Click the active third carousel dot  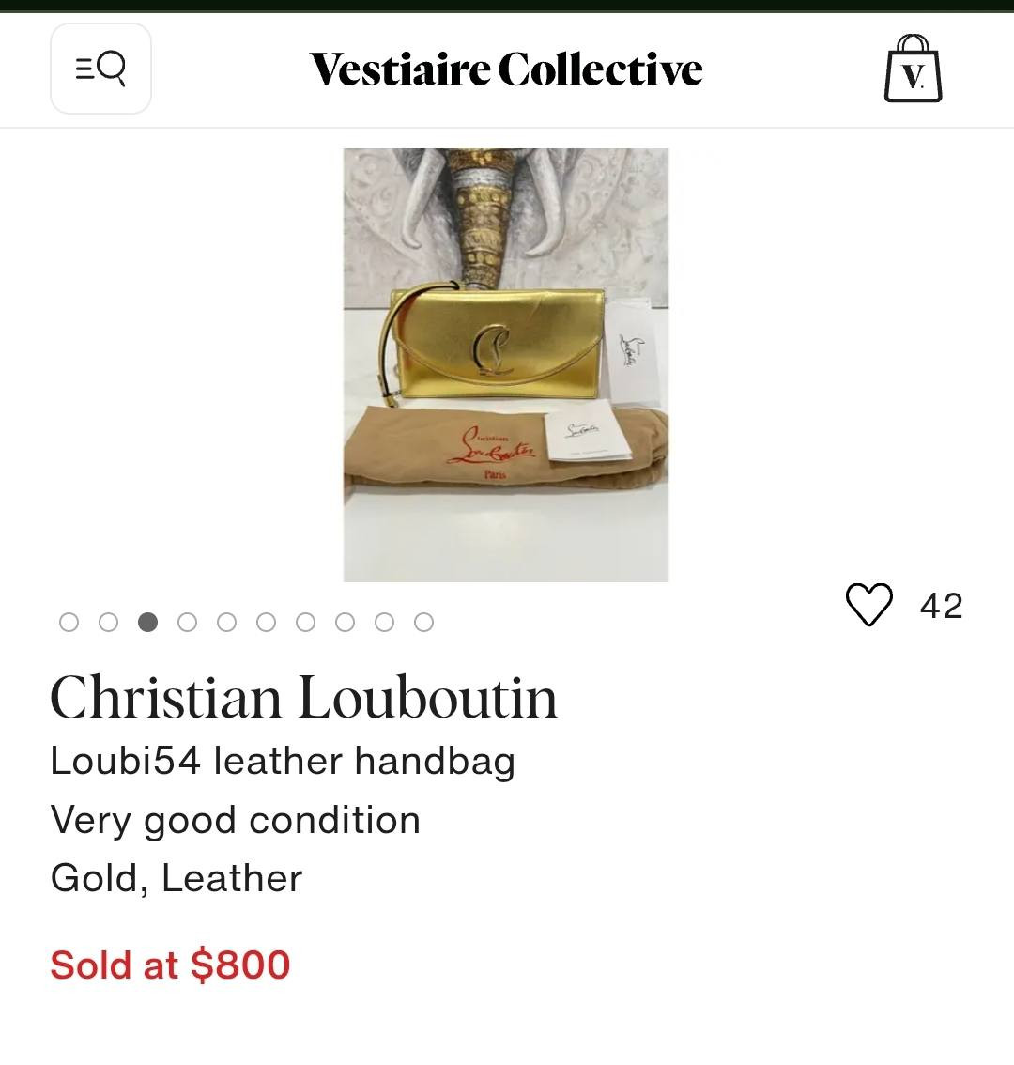[147, 622]
